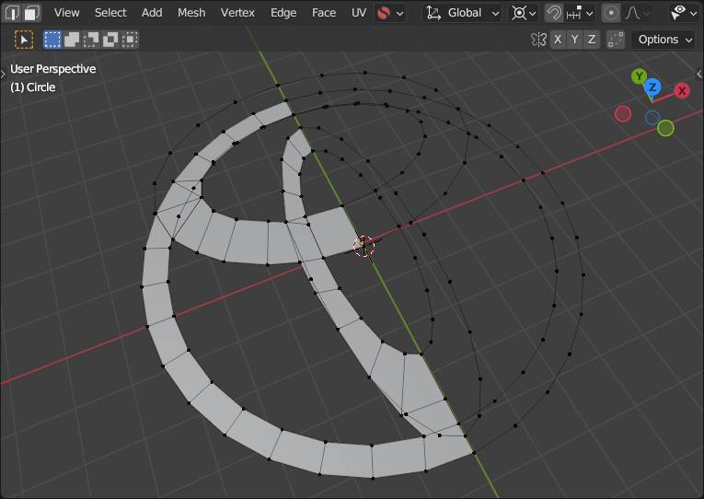Click the negative Y axis gizmo circle
Image resolution: width=704 pixels, height=499 pixels.
pos(666,129)
